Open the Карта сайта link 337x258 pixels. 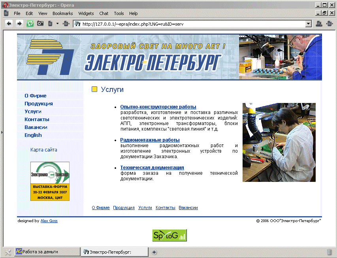43,150
